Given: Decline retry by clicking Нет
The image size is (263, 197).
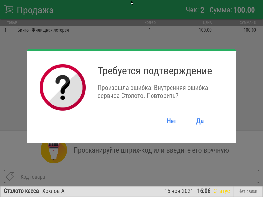Looking at the screenshot, I should pos(172,121).
